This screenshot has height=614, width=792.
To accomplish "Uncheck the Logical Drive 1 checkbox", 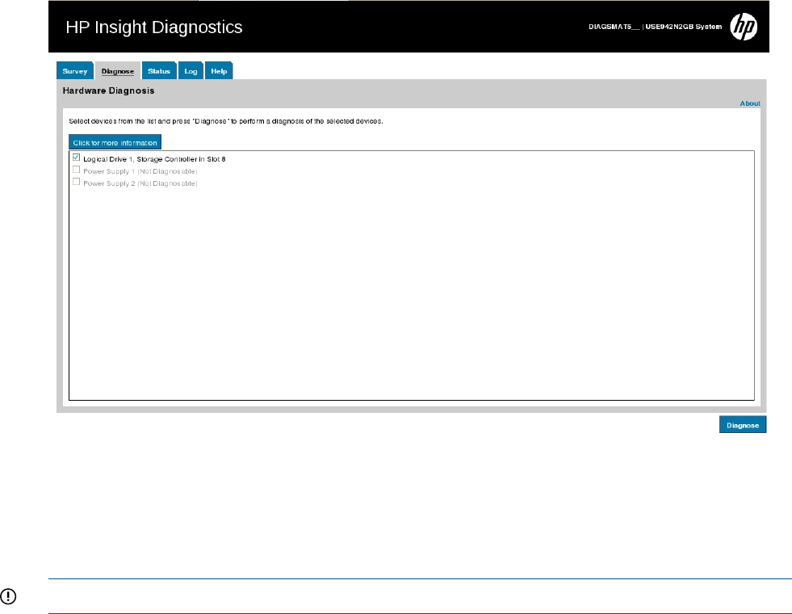I will click(77, 158).
